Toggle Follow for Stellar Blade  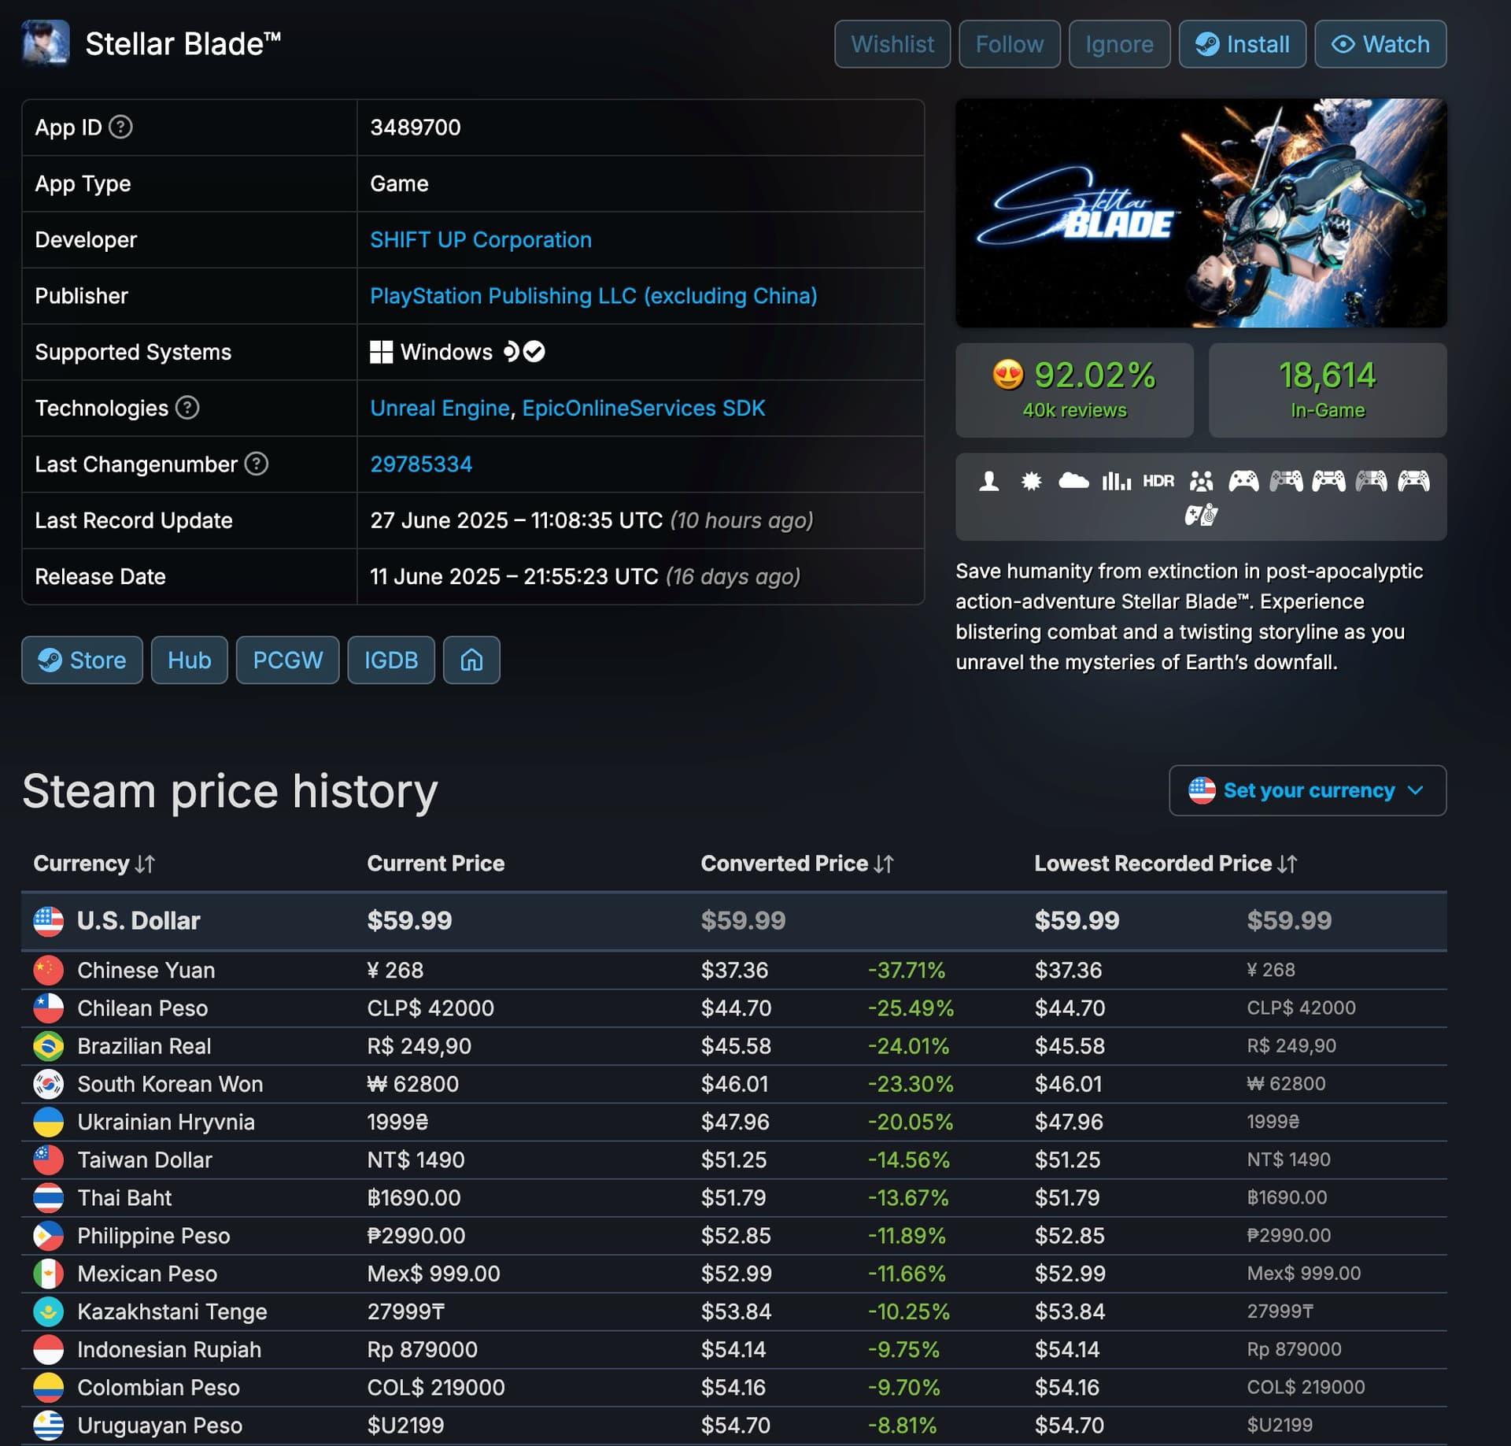coord(1010,44)
